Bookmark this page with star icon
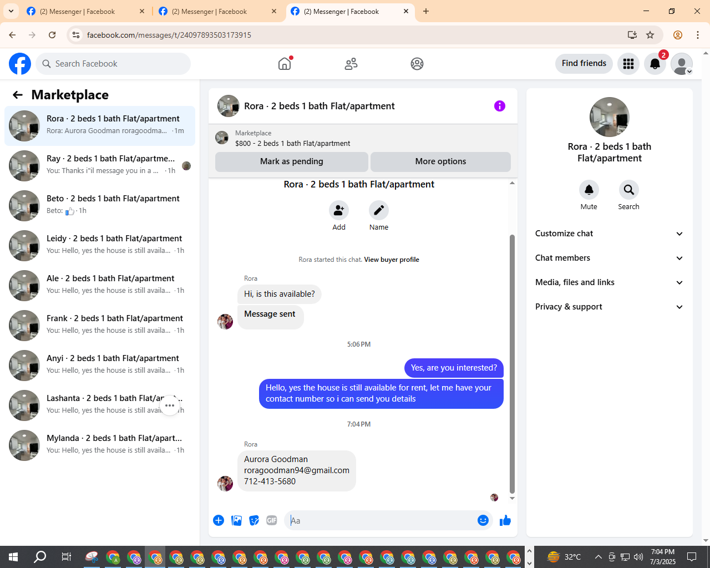The image size is (710, 568). [x=650, y=35]
